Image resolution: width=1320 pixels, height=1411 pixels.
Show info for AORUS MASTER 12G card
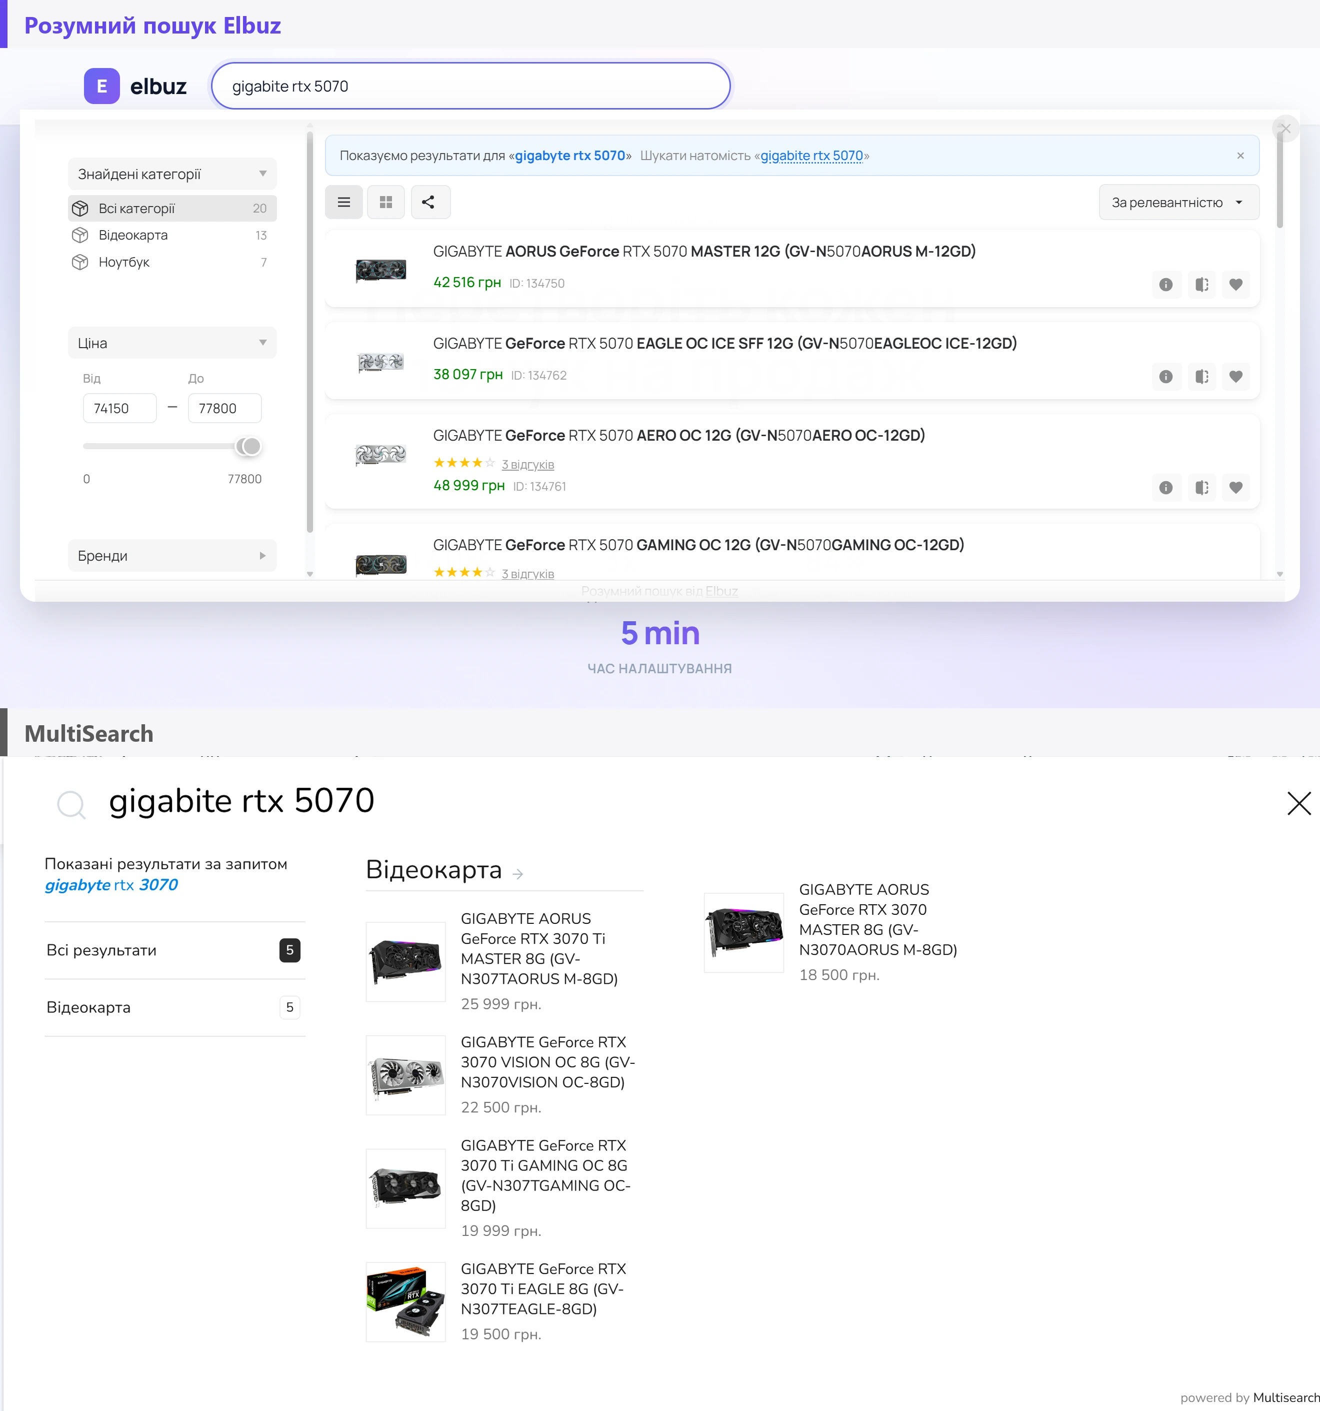1166,285
